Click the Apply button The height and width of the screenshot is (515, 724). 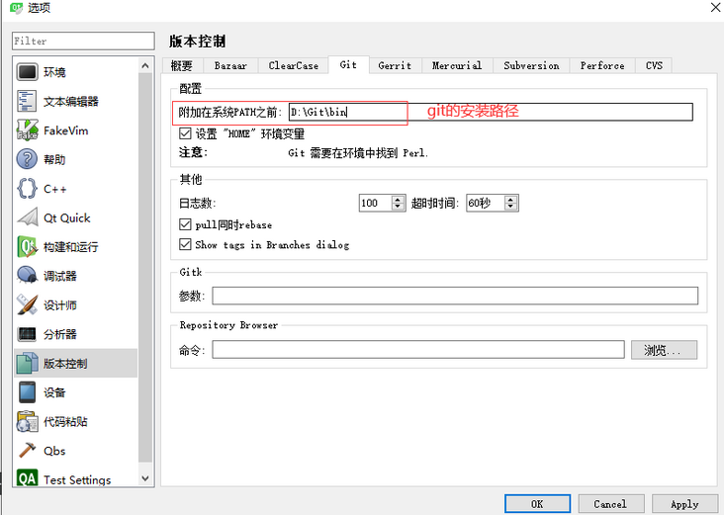pyautogui.click(x=684, y=504)
